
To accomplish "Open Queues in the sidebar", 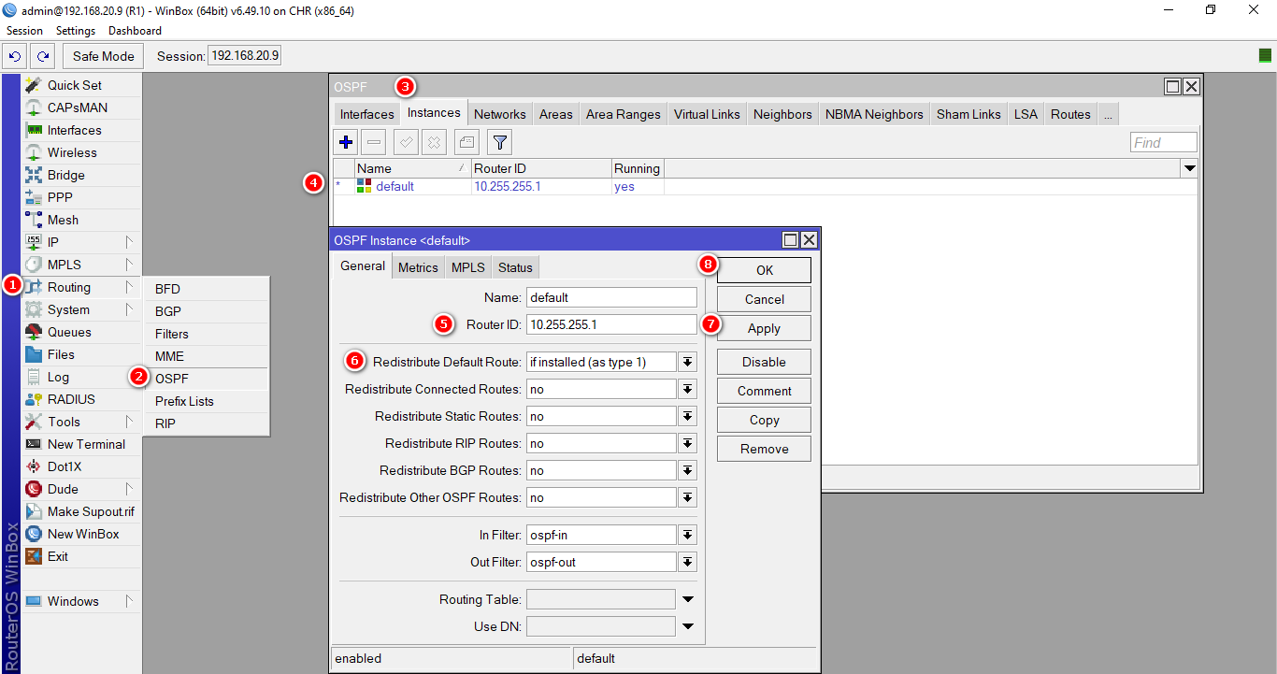I will (x=81, y=332).
